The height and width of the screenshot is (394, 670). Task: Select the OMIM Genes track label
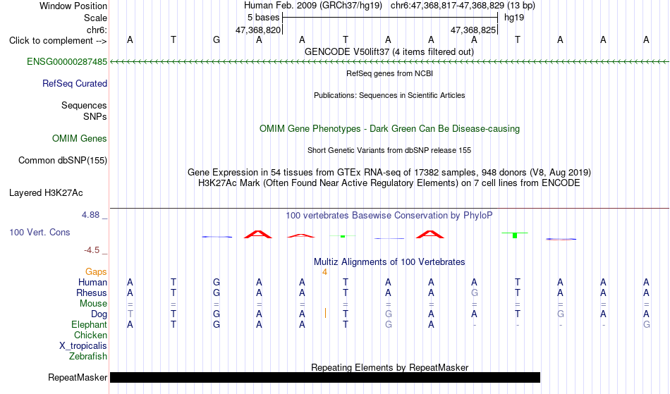point(80,138)
